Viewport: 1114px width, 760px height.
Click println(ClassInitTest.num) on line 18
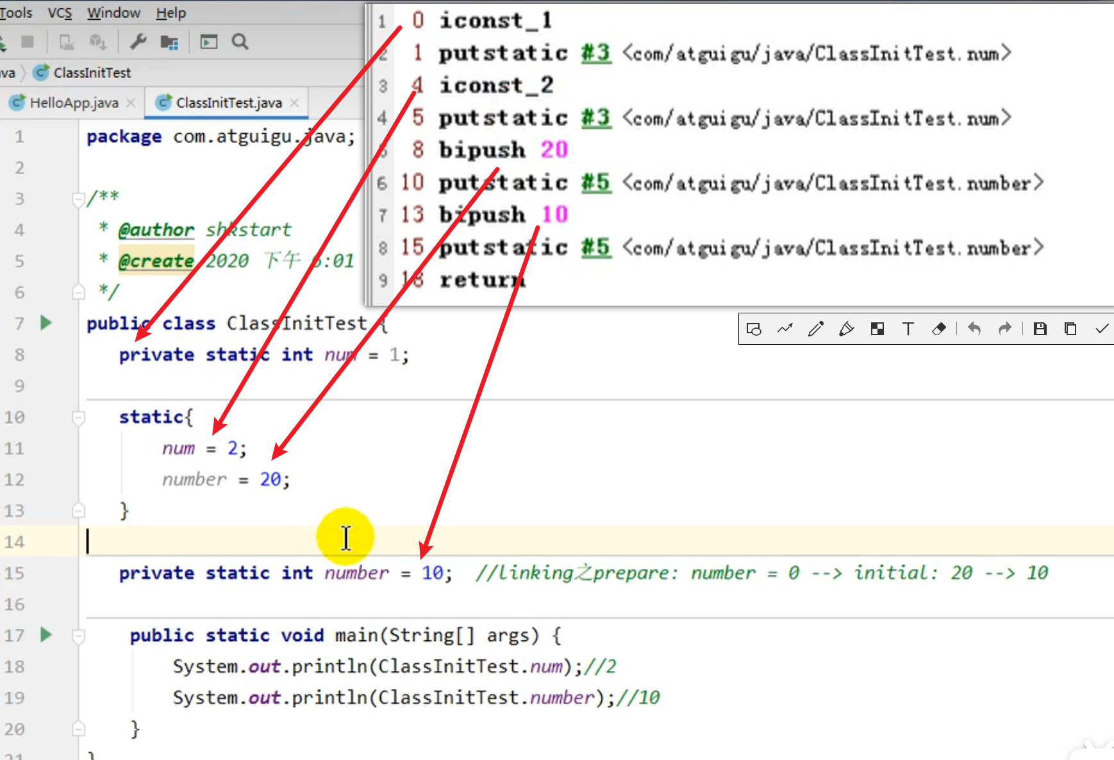(x=431, y=667)
